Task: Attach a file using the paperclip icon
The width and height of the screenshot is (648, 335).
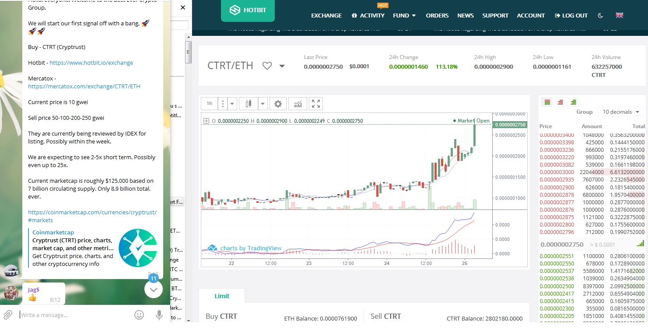Action: click(7, 315)
